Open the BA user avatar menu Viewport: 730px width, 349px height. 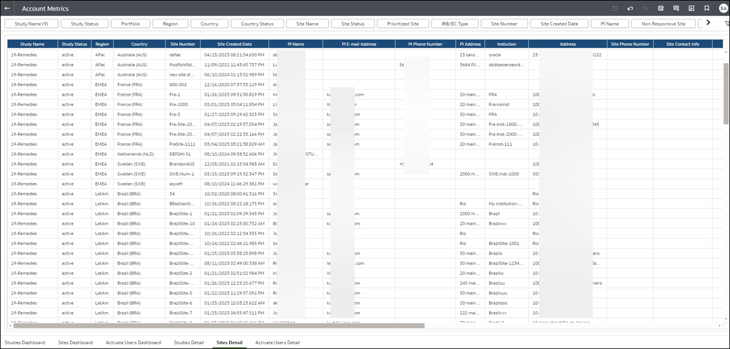pos(723,8)
